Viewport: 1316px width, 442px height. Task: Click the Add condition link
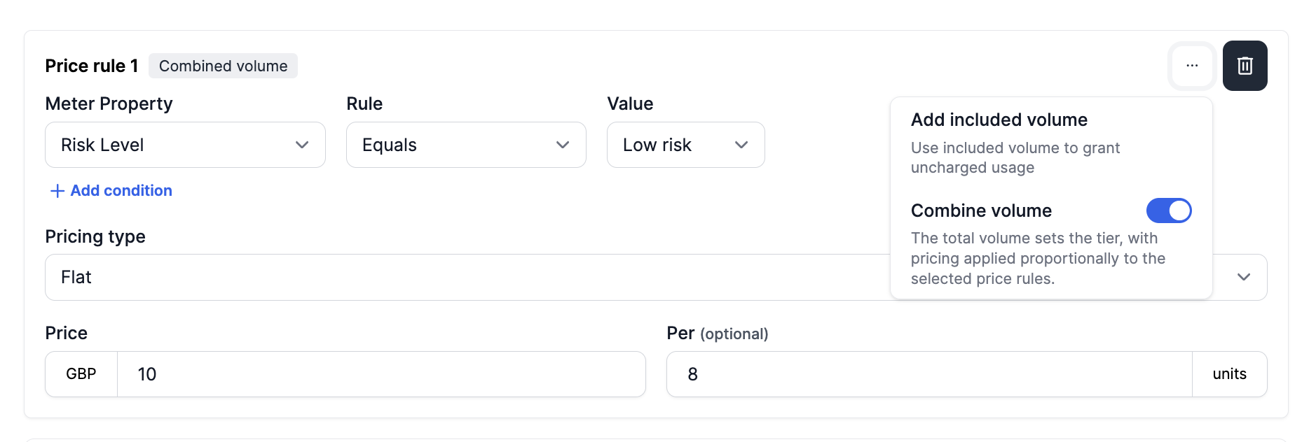pyautogui.click(x=121, y=191)
